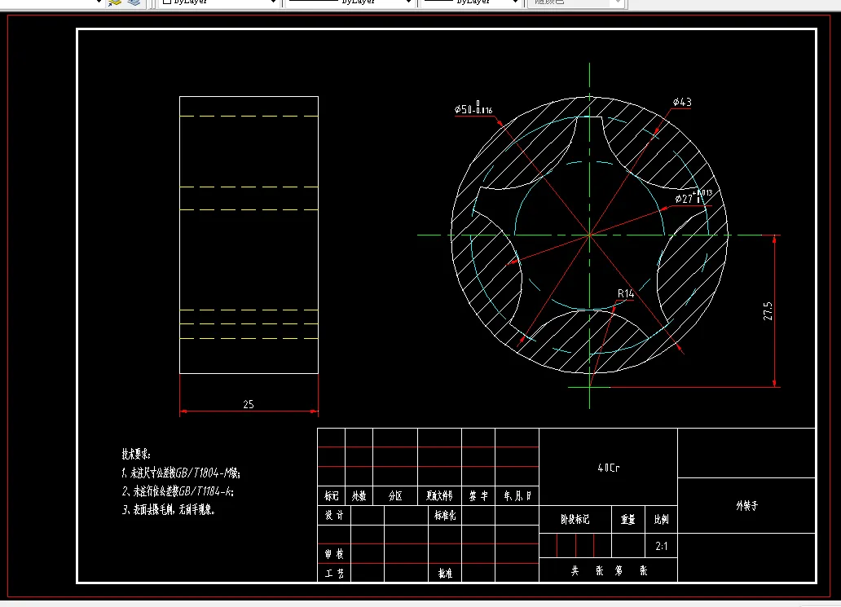Image resolution: width=841 pixels, height=607 pixels.
Task: Click the 共 张 第 张 sheet count text
Action: [x=608, y=570]
